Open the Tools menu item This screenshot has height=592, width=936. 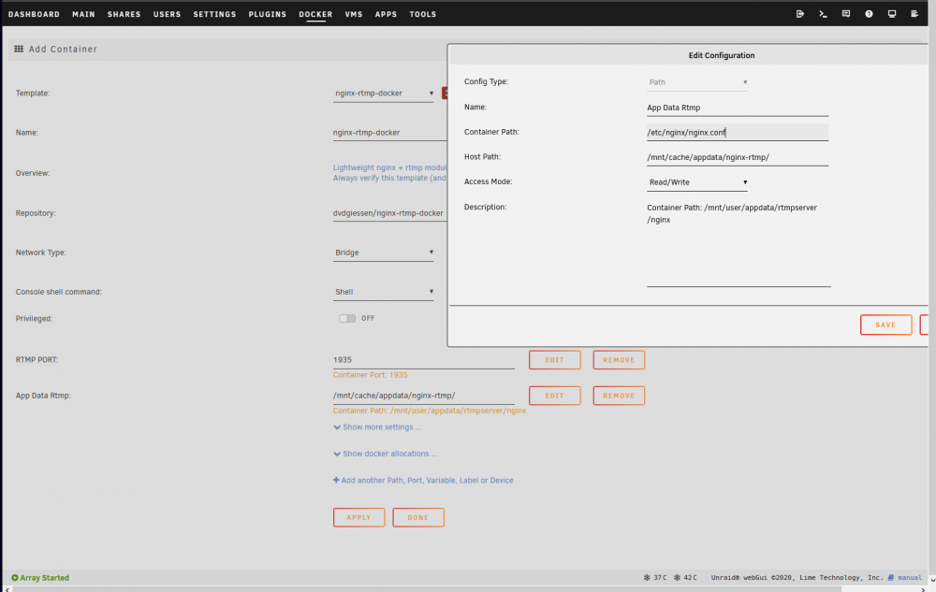point(423,14)
